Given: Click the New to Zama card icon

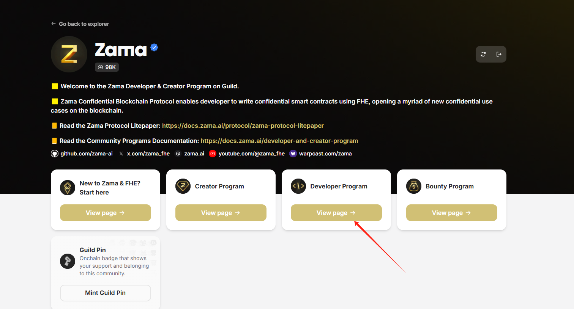Looking at the screenshot, I should pyautogui.click(x=68, y=188).
